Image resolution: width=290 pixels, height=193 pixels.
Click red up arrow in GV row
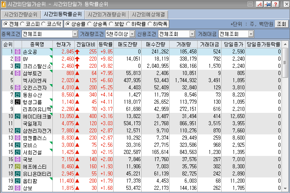(x=77, y=59)
